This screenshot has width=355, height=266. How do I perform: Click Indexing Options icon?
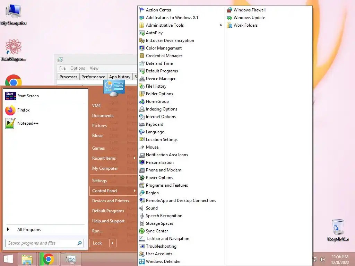click(x=142, y=109)
